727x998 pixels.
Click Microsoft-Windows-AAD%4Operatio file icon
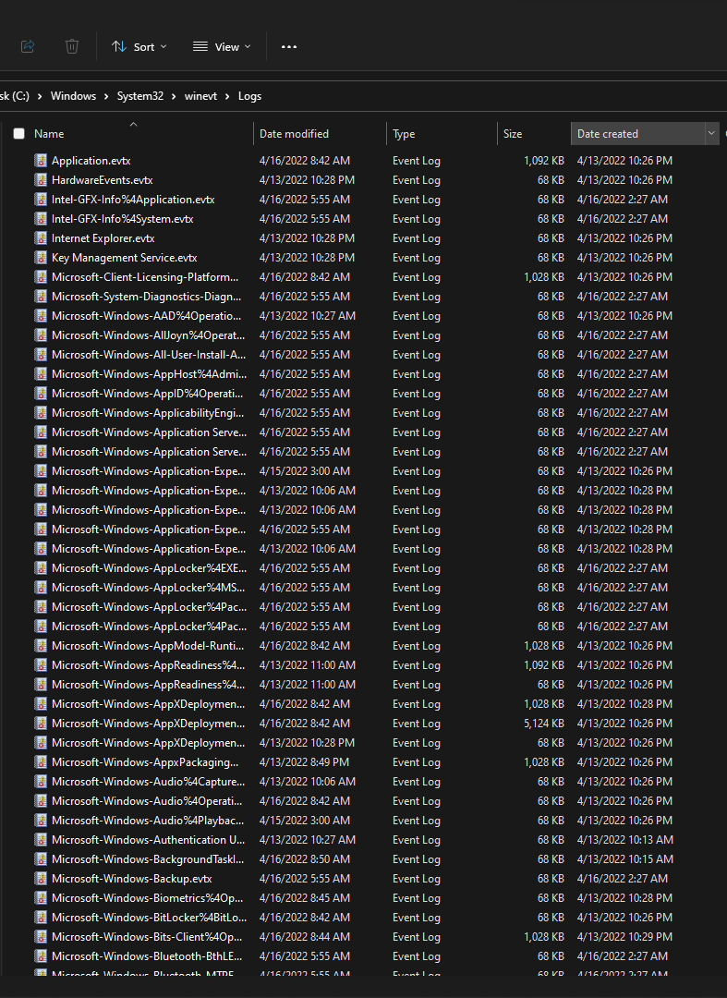pyautogui.click(x=41, y=316)
